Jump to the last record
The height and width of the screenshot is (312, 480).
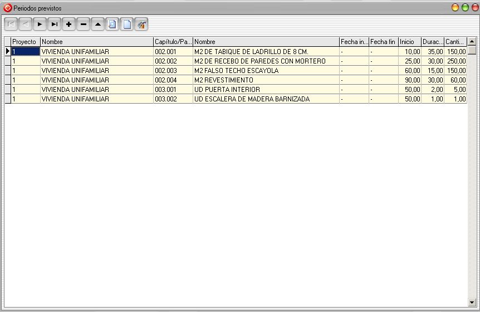(x=54, y=25)
